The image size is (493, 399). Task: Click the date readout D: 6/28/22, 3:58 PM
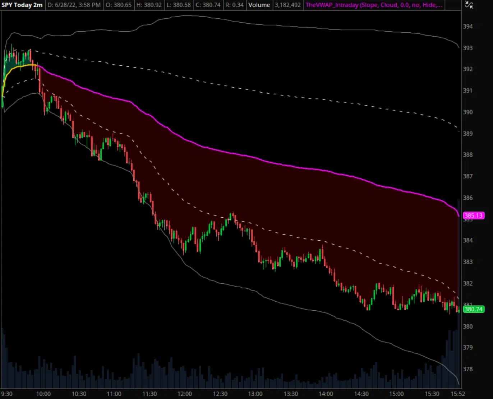74,5
